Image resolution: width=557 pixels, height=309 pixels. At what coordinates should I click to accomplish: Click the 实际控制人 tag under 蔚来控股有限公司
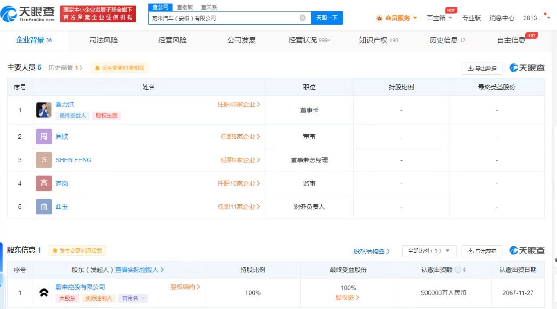pyautogui.click(x=98, y=298)
